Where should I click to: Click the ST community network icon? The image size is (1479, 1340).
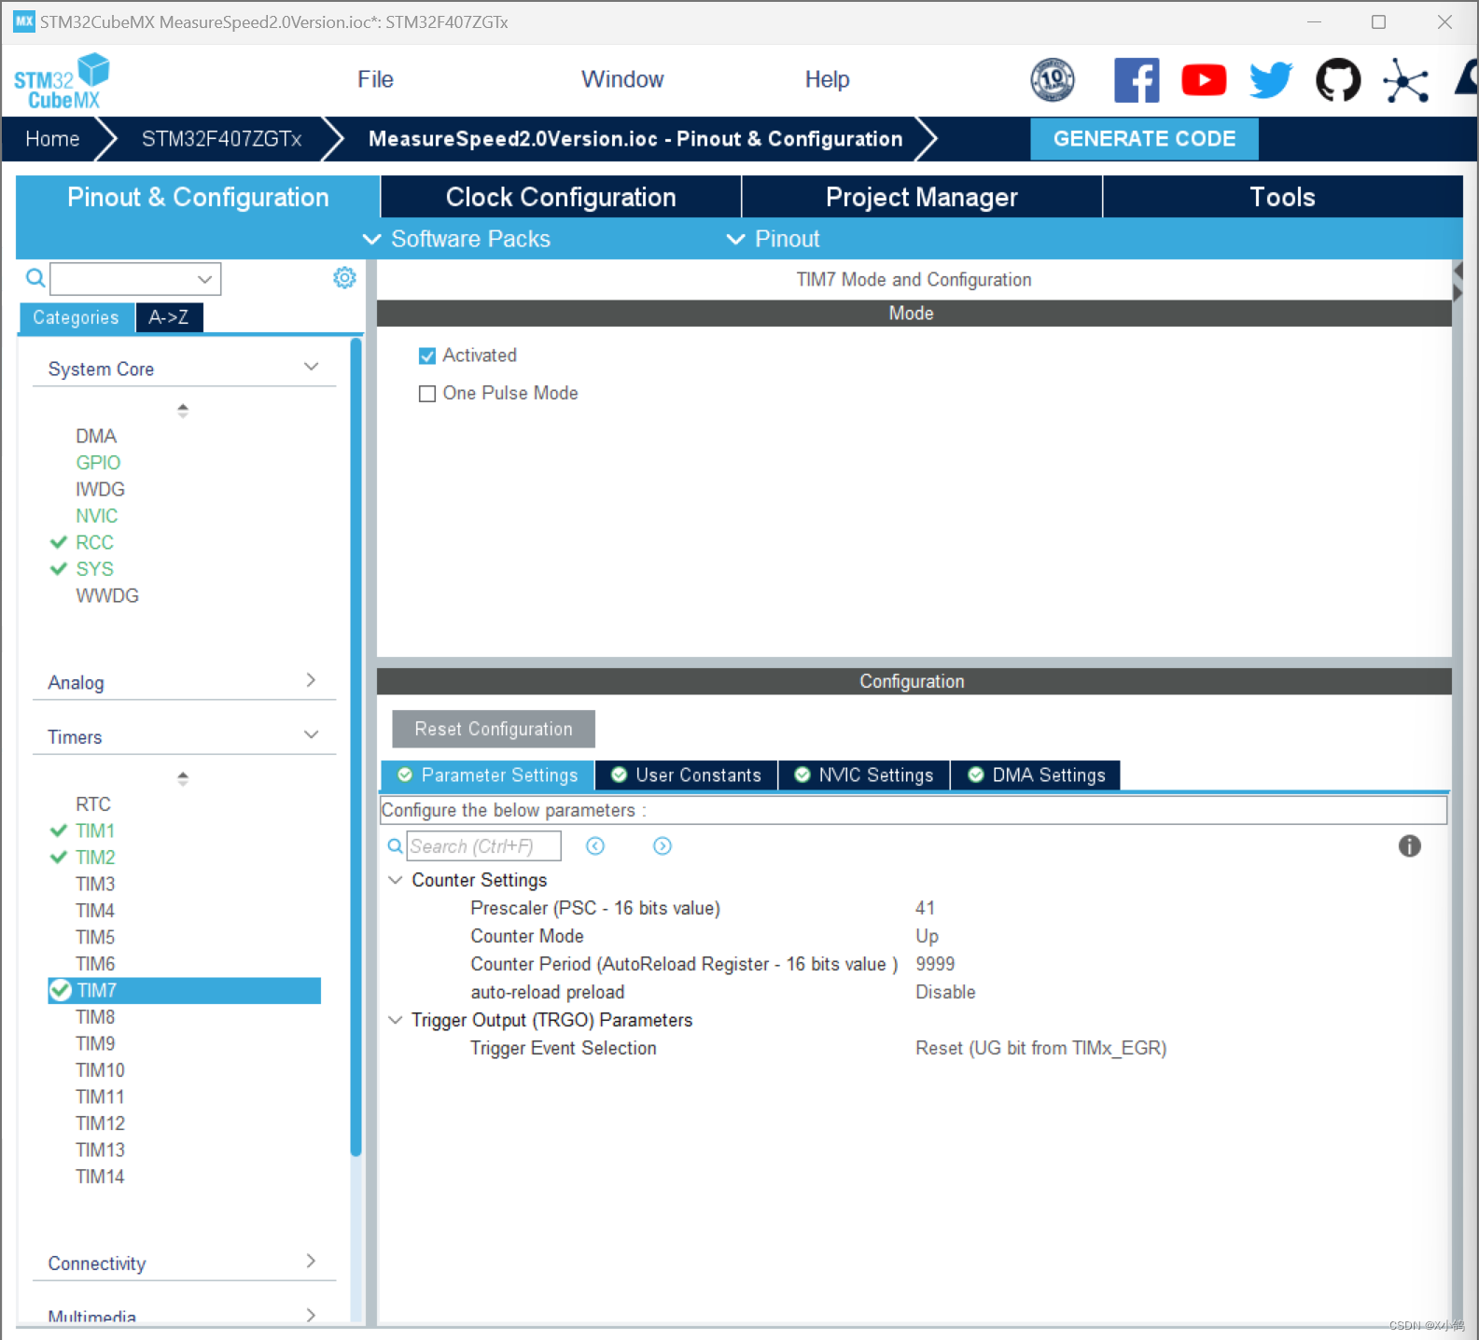click(x=1405, y=80)
